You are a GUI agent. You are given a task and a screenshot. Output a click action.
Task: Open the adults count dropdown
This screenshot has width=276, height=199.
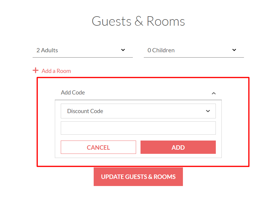(82, 50)
